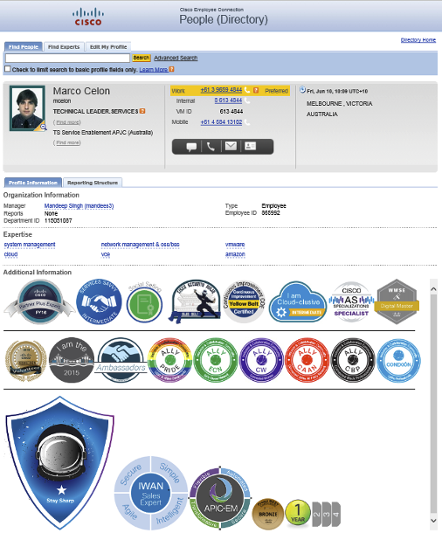
Task: Click the vce expertise link
Action: (106, 254)
